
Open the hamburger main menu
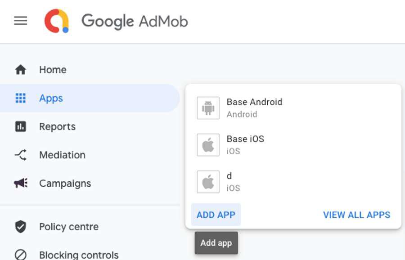[21, 21]
